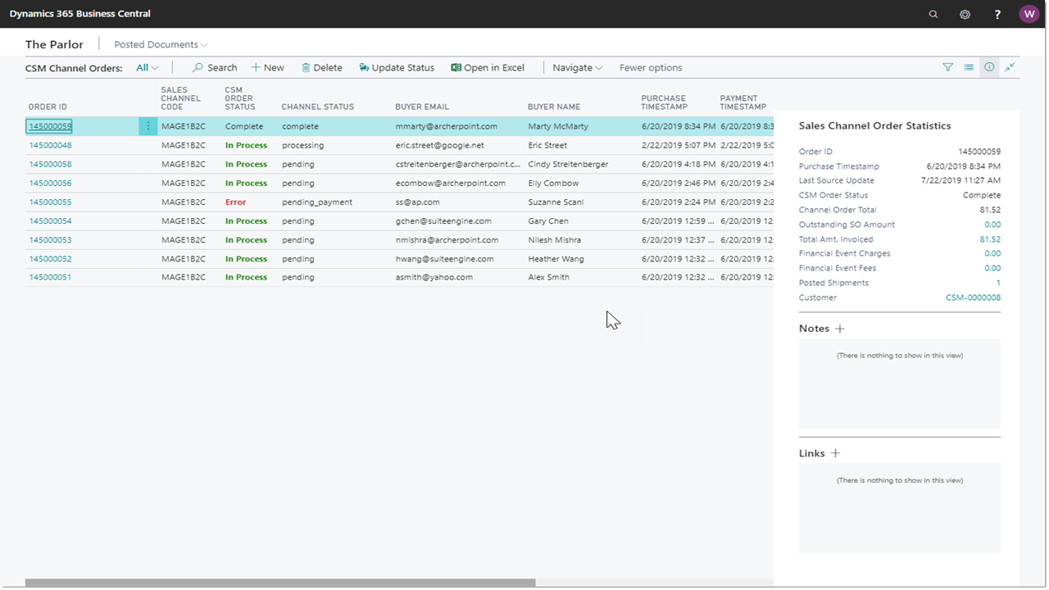The image size is (1049, 590).
Task: Select buyer name Heather Wang
Action: [x=556, y=258]
